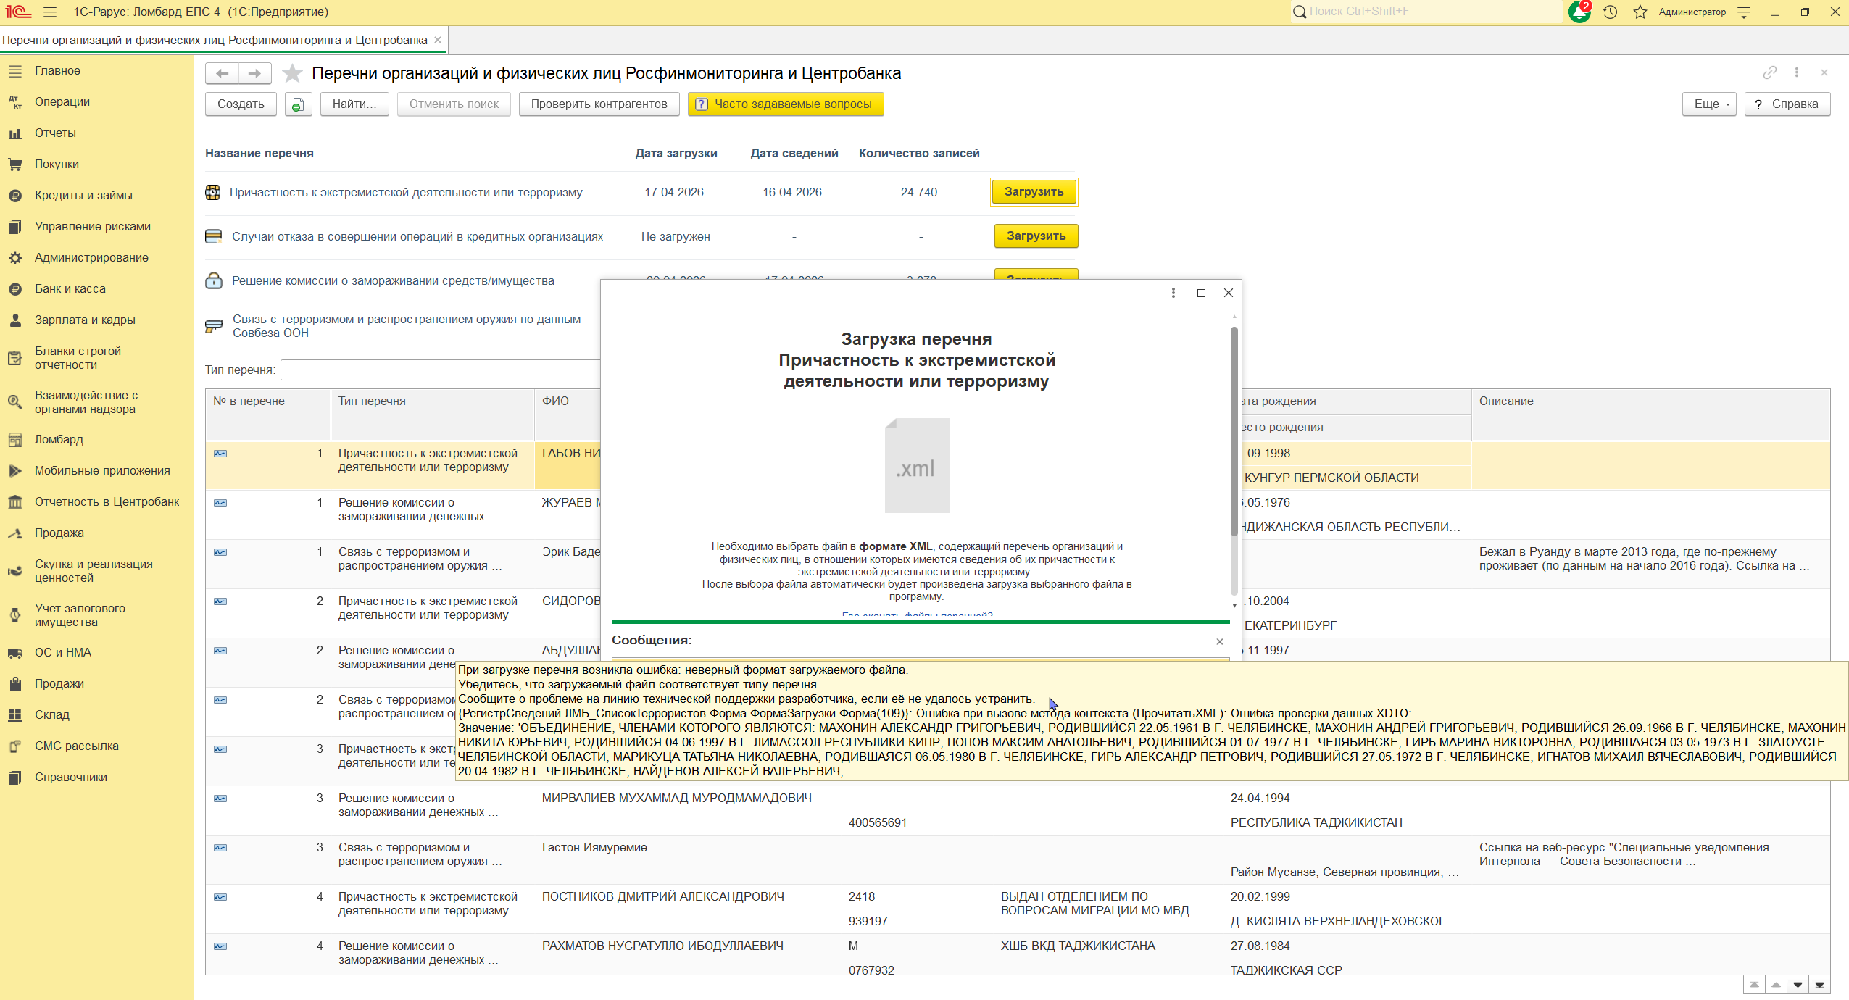Expand the Еще dropdown button

pyautogui.click(x=1711, y=104)
